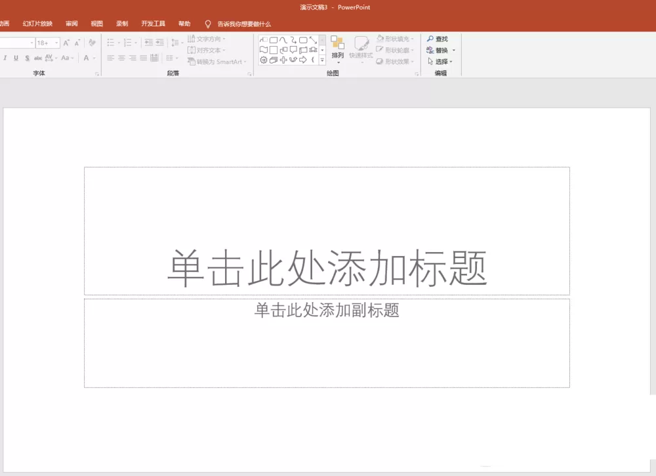This screenshot has width=656, height=476.
Task: Open the add or remove columns menu
Action: [171, 58]
